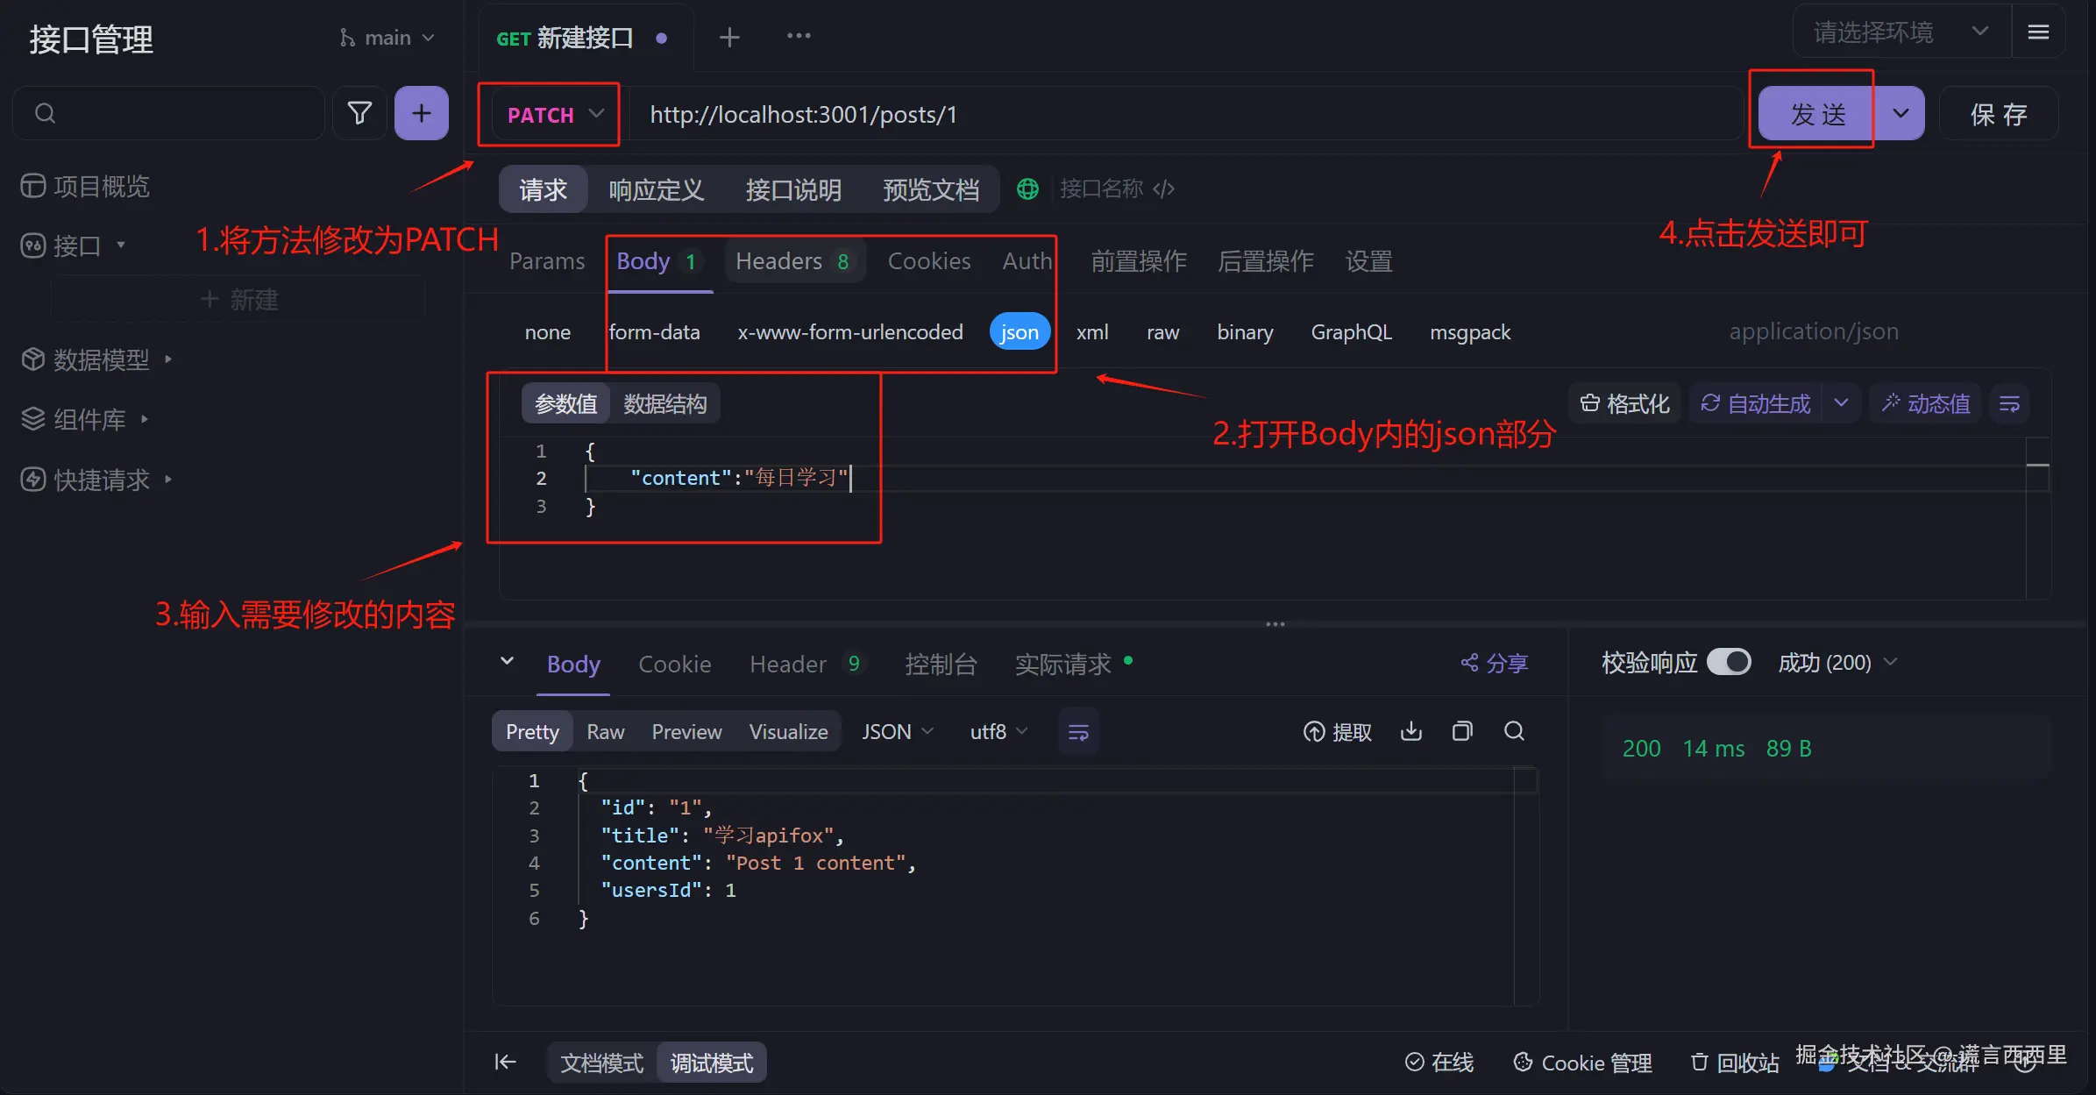Click the copy response icon
The image size is (2096, 1095).
coord(1462,731)
